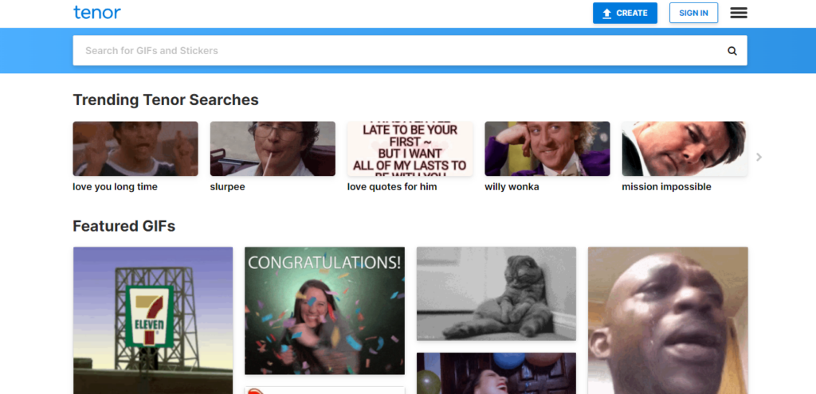Click the CREATE upload button
The height and width of the screenshot is (394, 816).
(625, 13)
